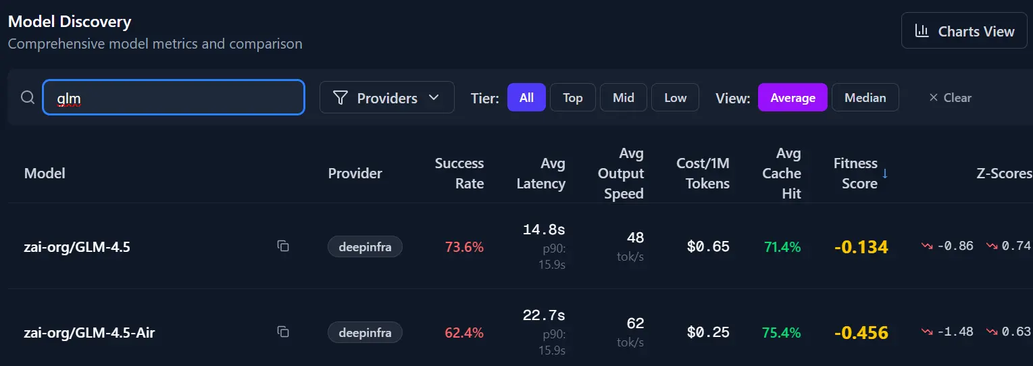The image size is (1033, 366).
Task: Select the All tier filter
Action: pos(526,97)
